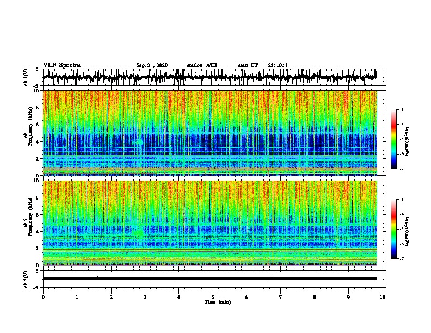Click the ch.1 color scale log(PSD) unit label
The width and height of the screenshot is (431, 333).
point(408,141)
